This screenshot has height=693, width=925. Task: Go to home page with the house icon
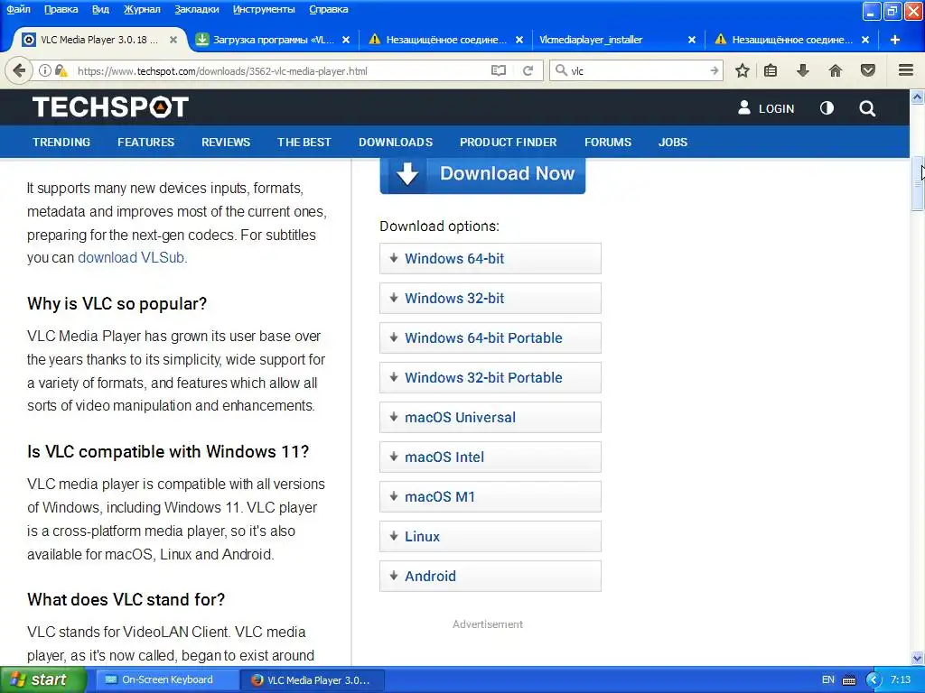[836, 70]
